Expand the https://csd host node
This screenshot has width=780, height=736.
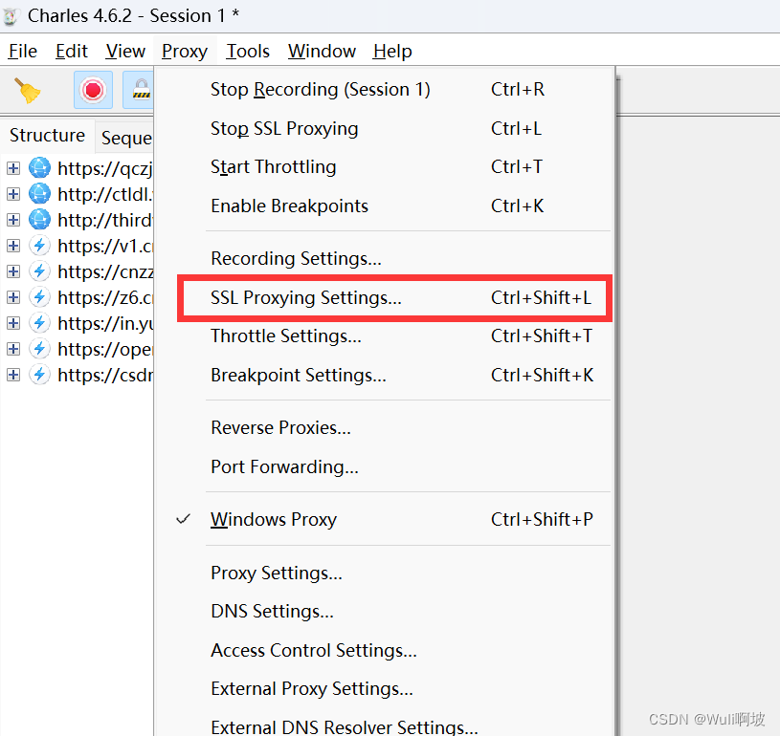coord(13,376)
